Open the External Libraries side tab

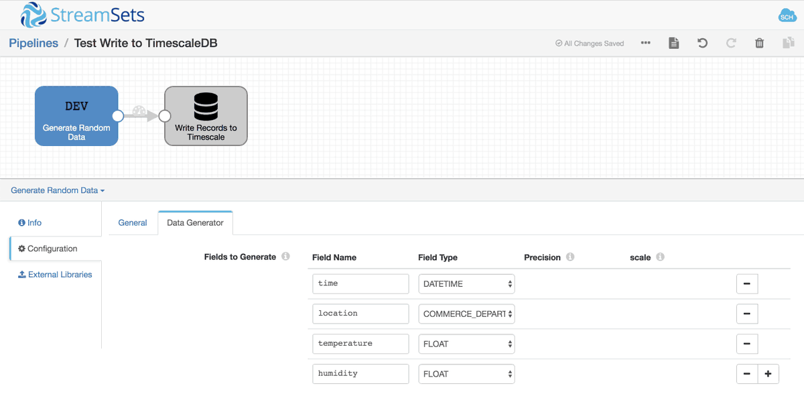55,275
